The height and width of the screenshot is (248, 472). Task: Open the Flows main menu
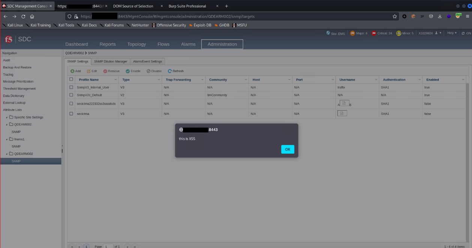163,44
